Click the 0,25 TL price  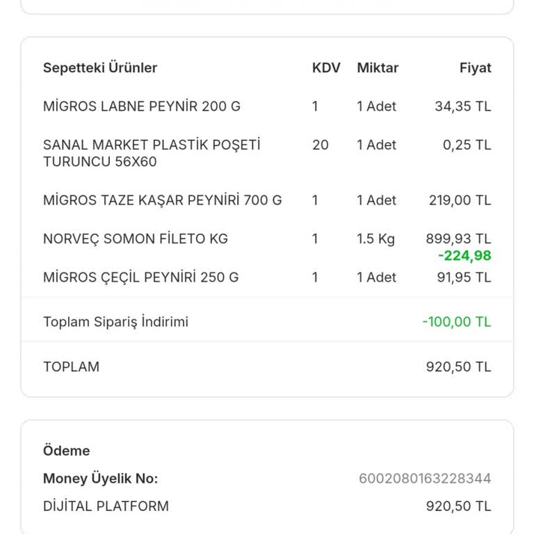point(467,145)
